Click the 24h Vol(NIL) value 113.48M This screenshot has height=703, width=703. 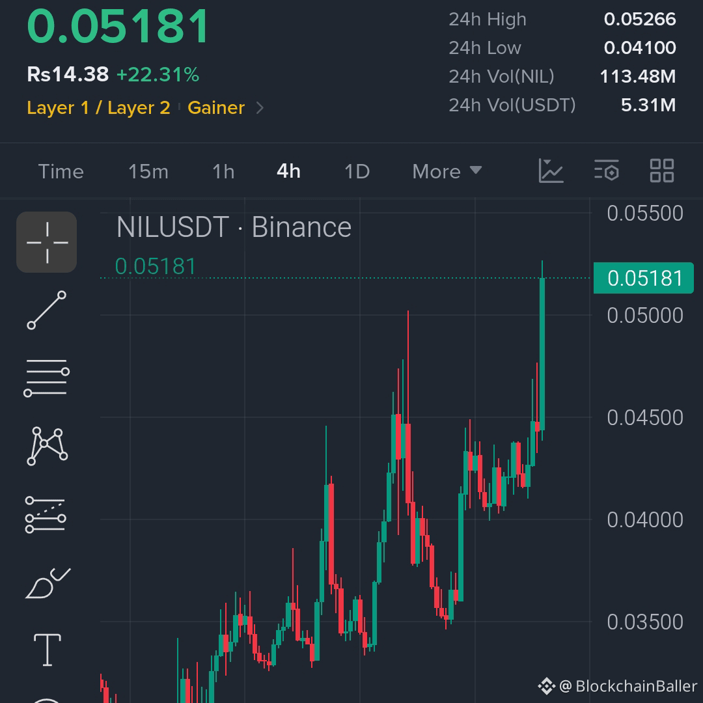tap(637, 77)
